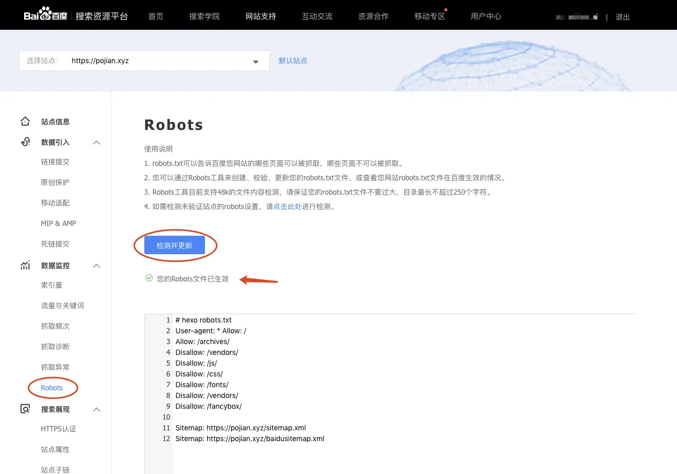Screen dimensions: 677x474
Task: Click the 退出 logout link
Action: [623, 17]
